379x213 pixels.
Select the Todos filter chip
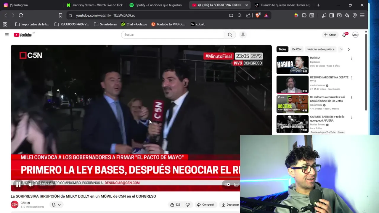(282, 49)
